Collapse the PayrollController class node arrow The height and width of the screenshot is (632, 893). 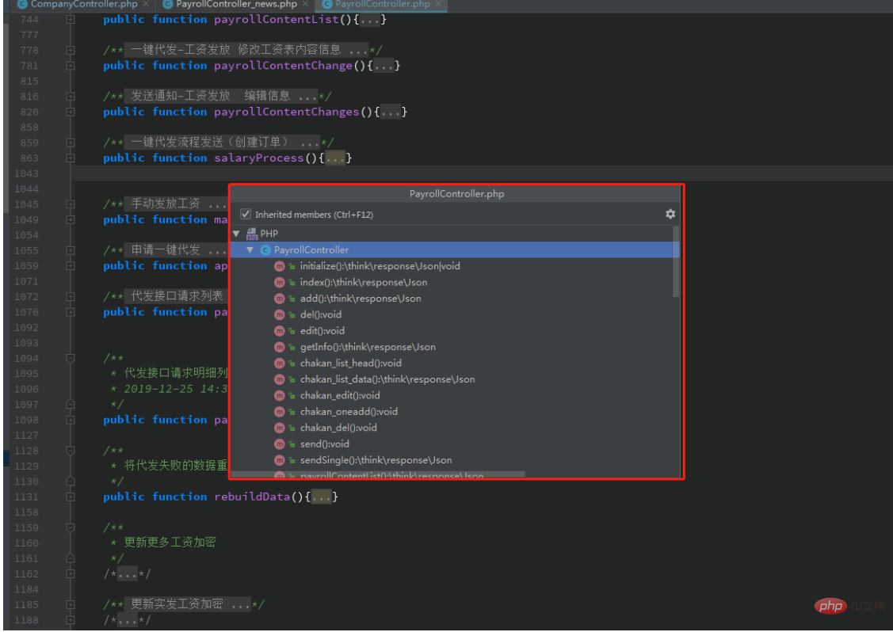click(x=250, y=250)
